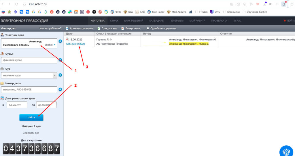The width and height of the screenshot is (295, 156).
Task: Click the Найти search button
Action: tap(31, 117)
